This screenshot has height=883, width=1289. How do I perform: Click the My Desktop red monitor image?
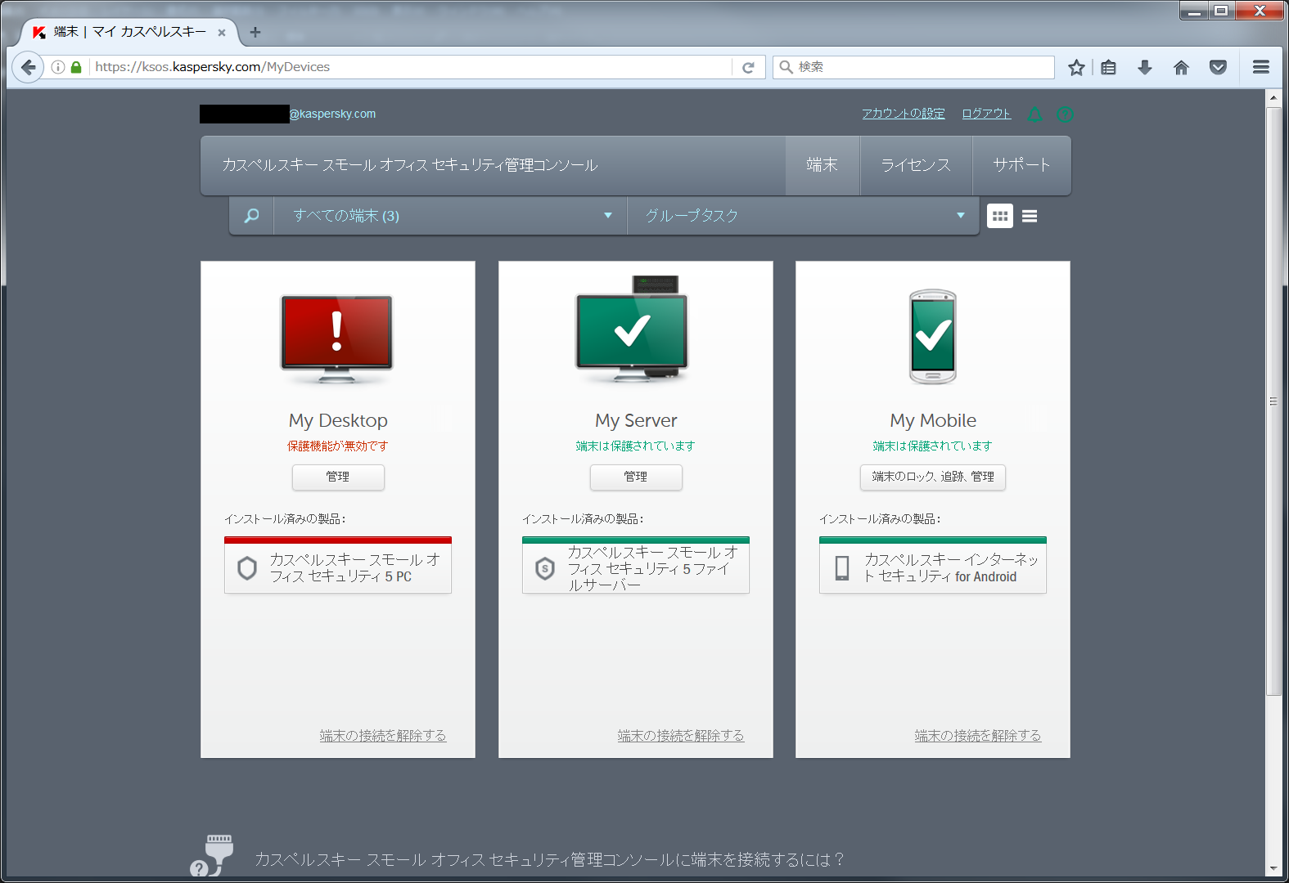pos(336,338)
